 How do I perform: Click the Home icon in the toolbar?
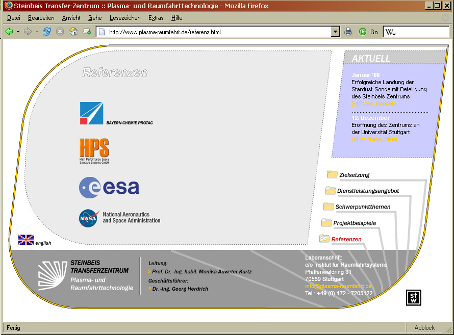tap(73, 32)
